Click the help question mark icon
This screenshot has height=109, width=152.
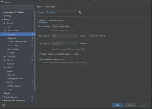point(4,105)
